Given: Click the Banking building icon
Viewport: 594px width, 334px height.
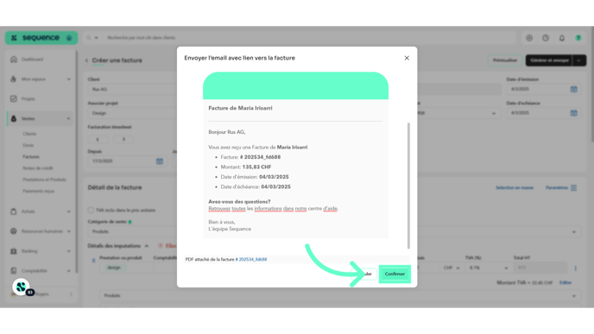Looking at the screenshot, I should click(14, 251).
